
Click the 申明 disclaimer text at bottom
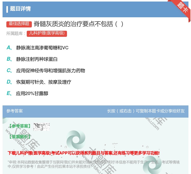pos(93,164)
